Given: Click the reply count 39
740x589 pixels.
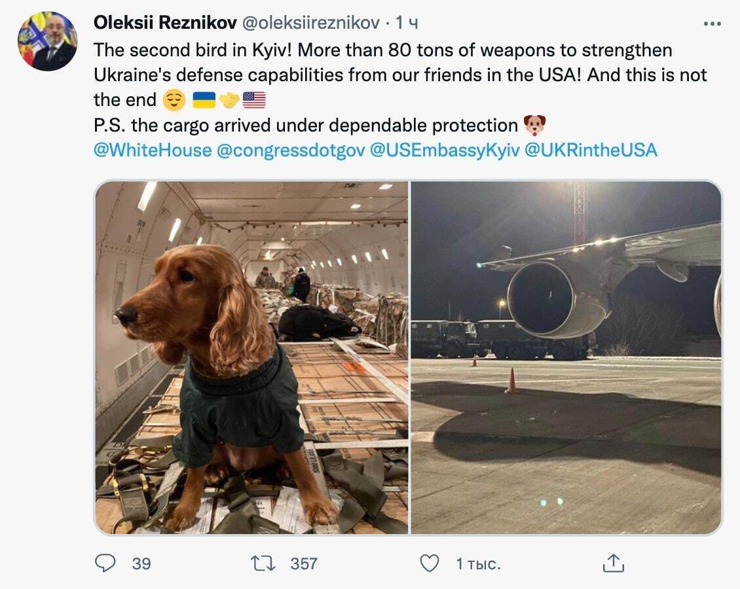Looking at the screenshot, I should (141, 563).
